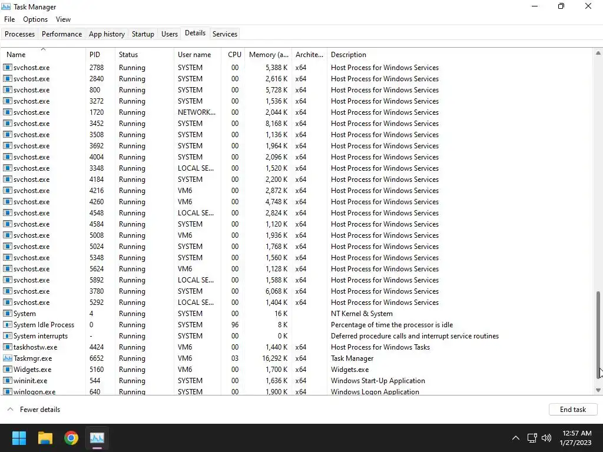Click PID 5160 cell

97,370
